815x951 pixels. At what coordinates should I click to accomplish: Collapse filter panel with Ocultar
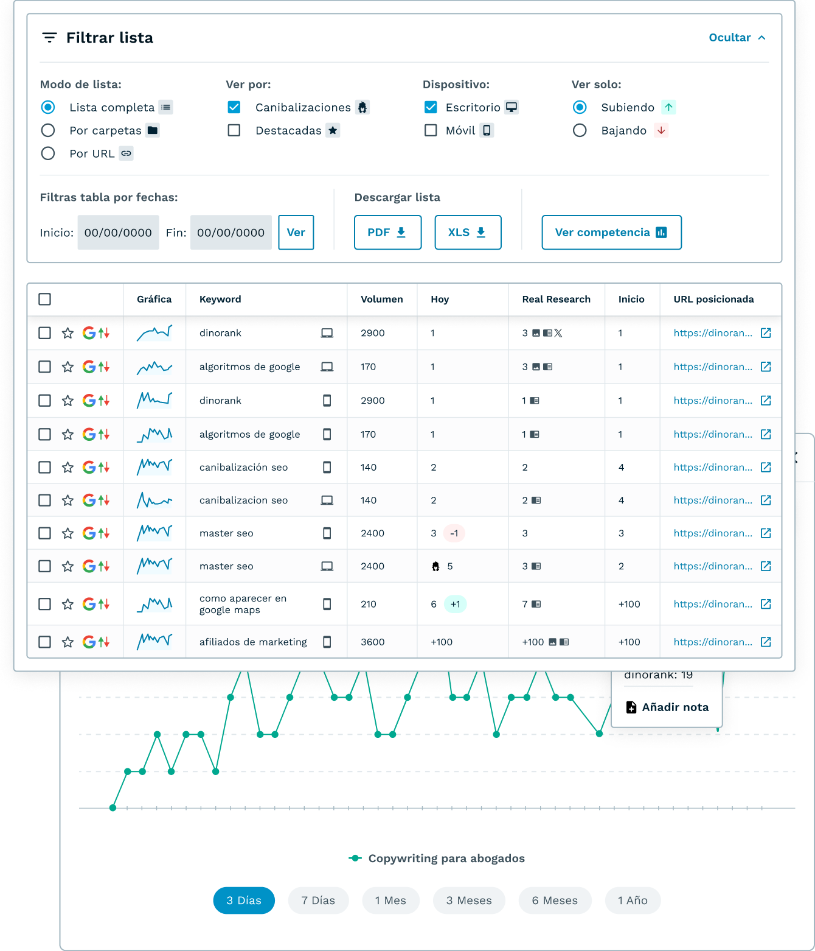737,38
